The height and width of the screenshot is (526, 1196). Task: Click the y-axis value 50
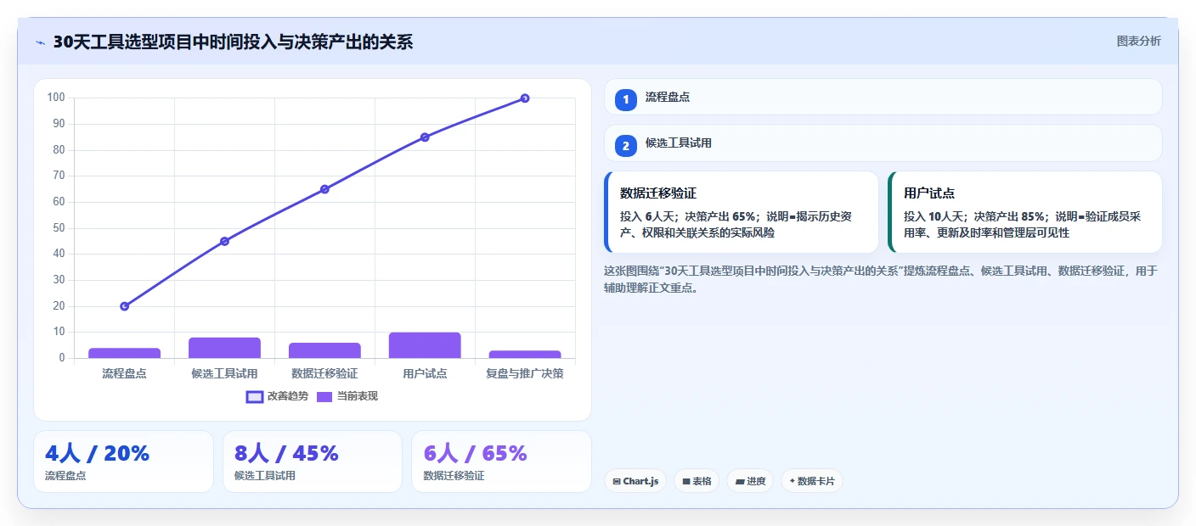pyautogui.click(x=59, y=228)
